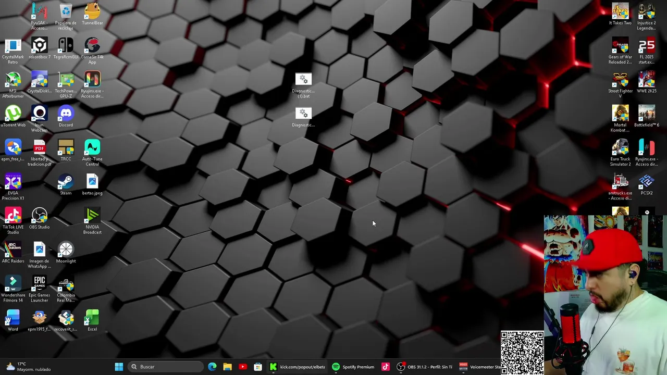Open the RyuSAK desktop shortcut

[x=39, y=16]
